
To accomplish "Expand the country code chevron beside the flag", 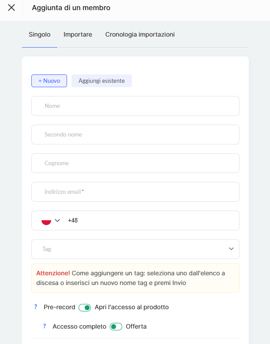I will [x=57, y=221].
